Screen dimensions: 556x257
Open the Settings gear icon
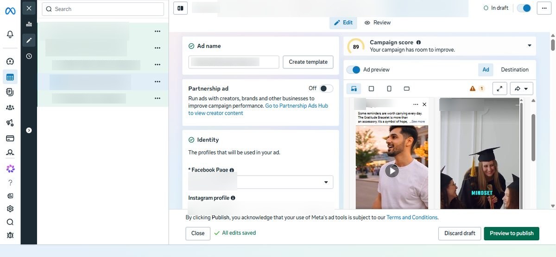point(10,209)
